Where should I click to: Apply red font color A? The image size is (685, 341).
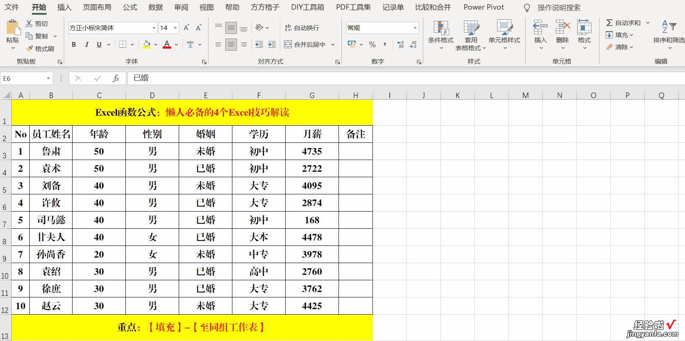(167, 44)
